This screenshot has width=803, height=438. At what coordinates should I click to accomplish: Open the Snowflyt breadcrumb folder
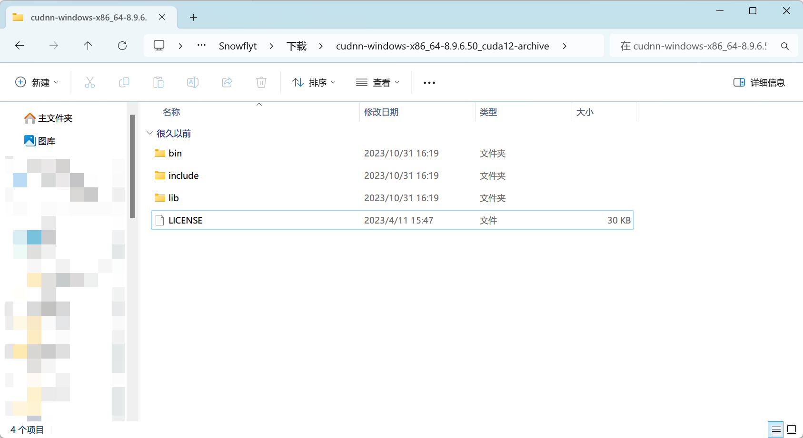238,46
